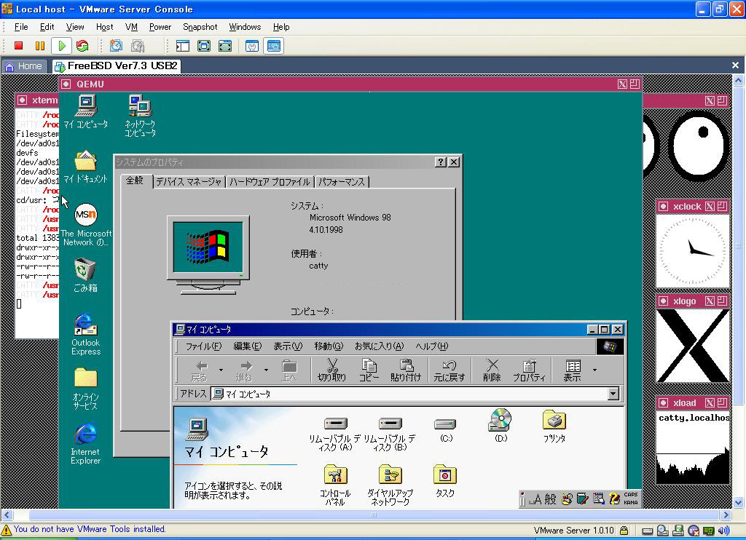Click the Properties toolbar button
This screenshot has width=746, height=540.
pyautogui.click(x=529, y=370)
